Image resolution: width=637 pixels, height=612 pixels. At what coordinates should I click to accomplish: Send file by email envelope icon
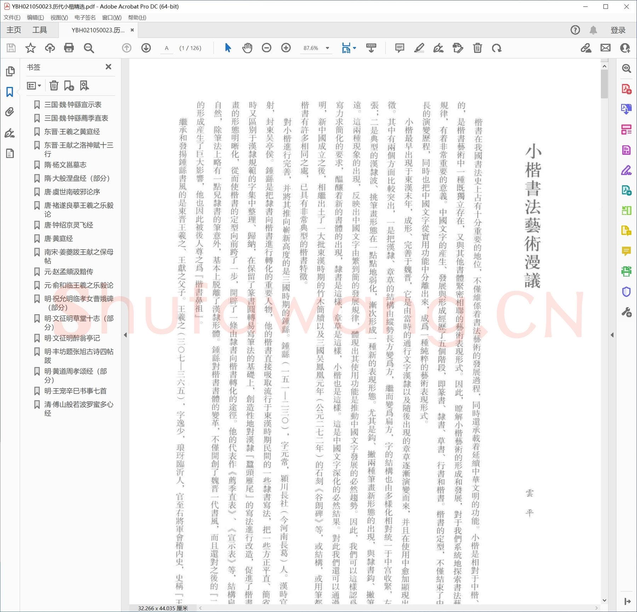606,48
